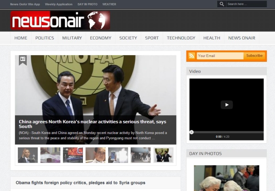This screenshot has height=191, width=275.
Task: Open the HEALTH section
Action: (x=212, y=38)
